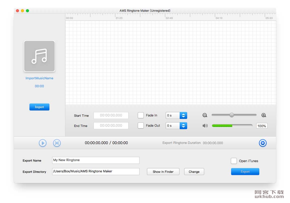Click the green volume level slider
This screenshot has height=203, width=290.
232,126
